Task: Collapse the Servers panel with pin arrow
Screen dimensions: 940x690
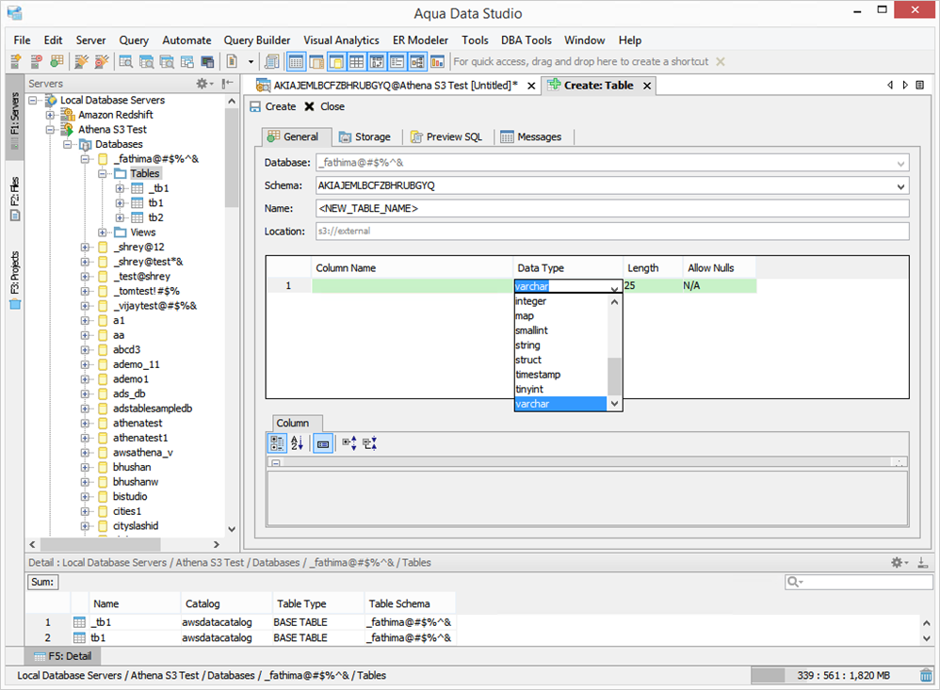Action: point(227,83)
